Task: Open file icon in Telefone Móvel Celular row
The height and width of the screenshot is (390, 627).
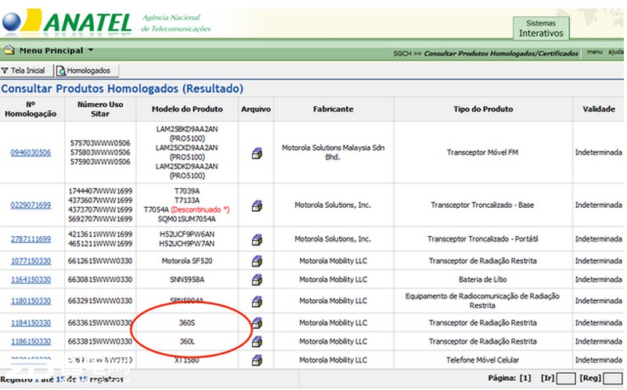Action: click(257, 360)
